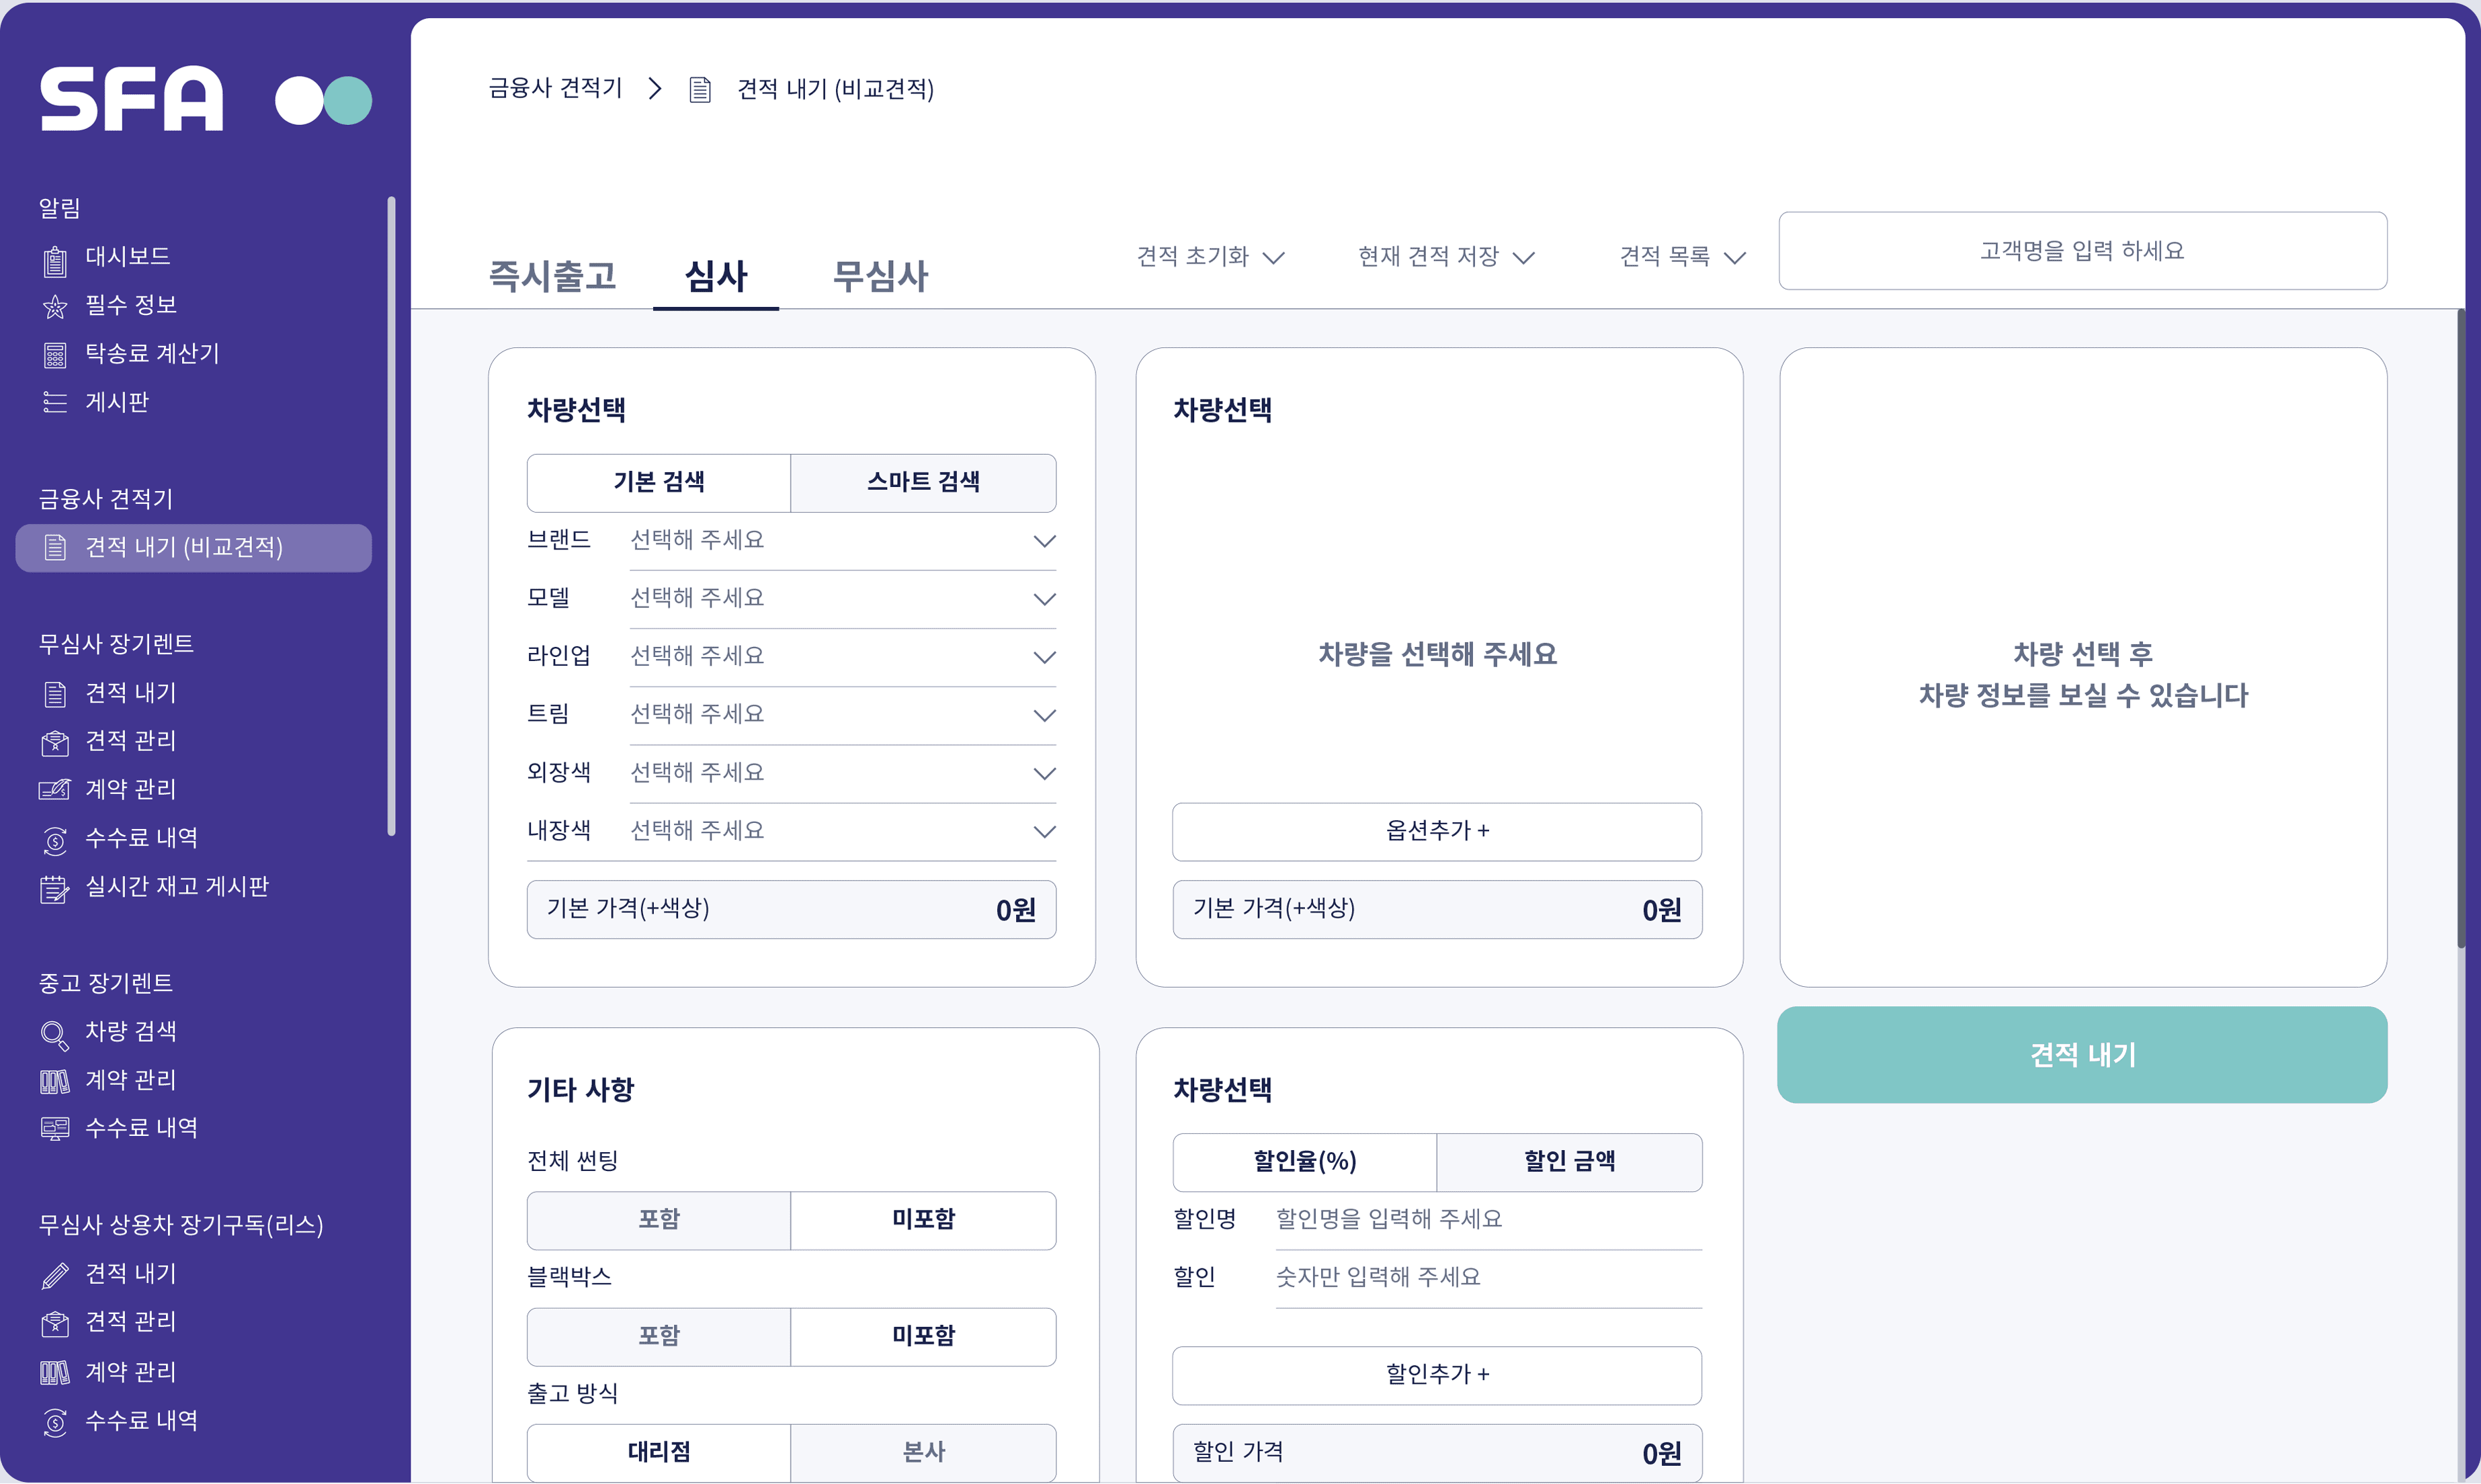Click the 옵션추가 + button
2481x1484 pixels.
(1437, 831)
